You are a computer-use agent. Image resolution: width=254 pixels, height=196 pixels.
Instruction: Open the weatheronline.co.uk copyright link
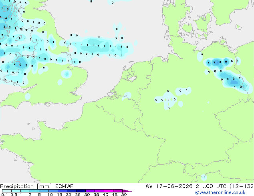[220, 192]
